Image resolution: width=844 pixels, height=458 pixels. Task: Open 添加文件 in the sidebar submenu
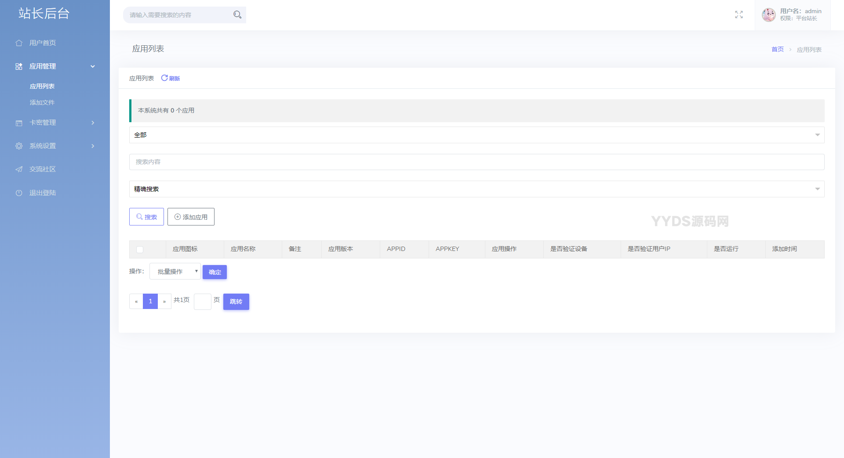(42, 102)
